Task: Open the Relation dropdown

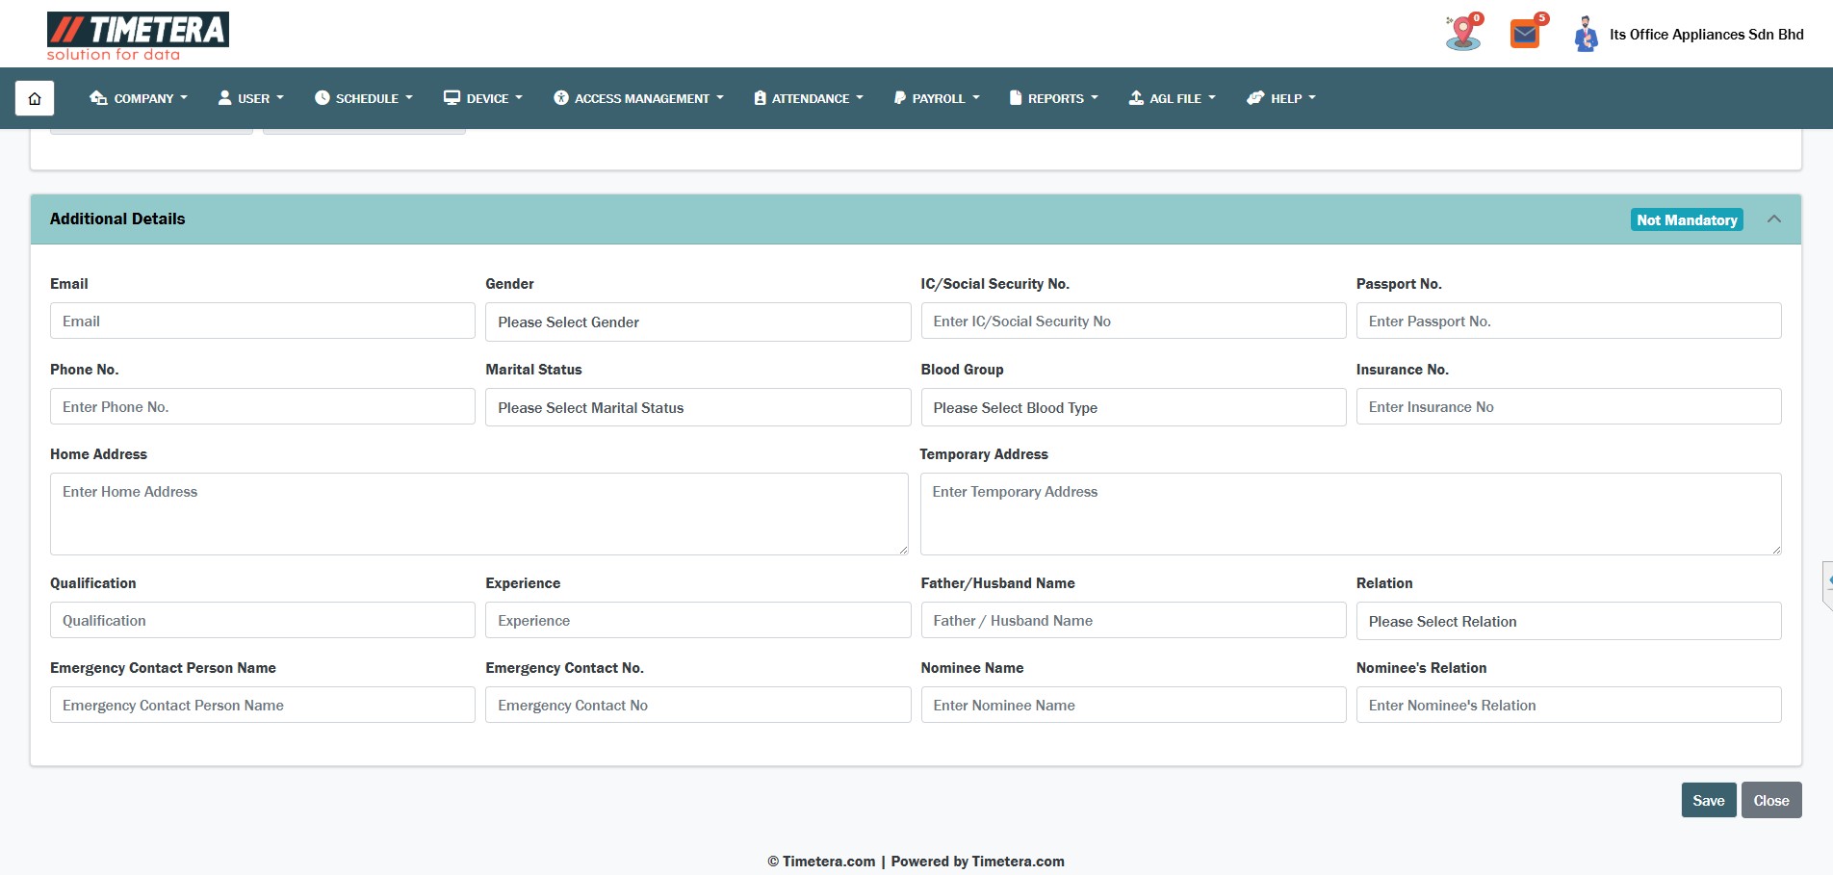Action: point(1567,622)
